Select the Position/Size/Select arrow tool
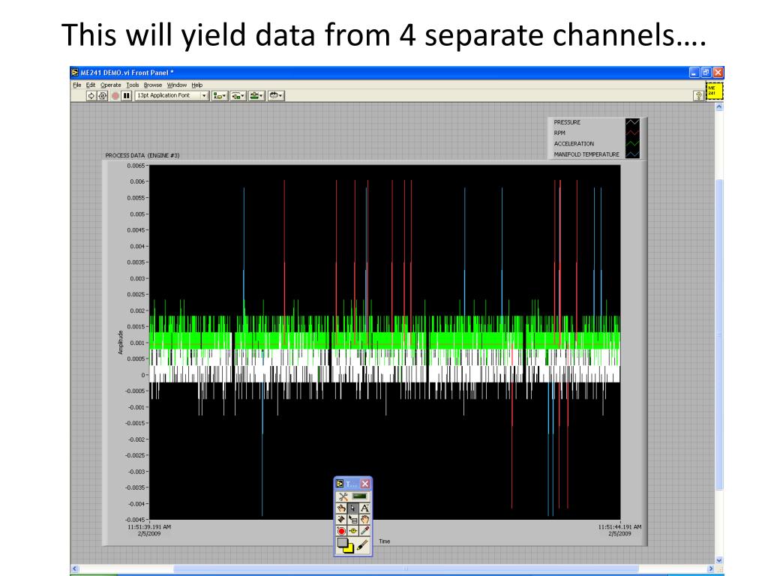This screenshot has width=768, height=576. click(x=352, y=508)
